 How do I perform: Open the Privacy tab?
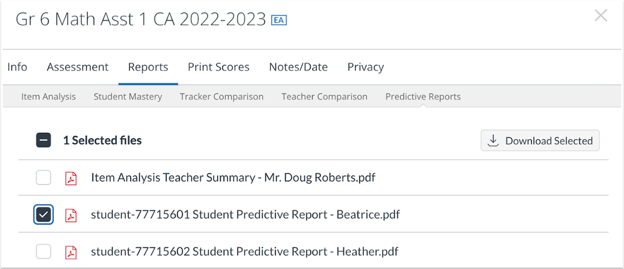(366, 67)
